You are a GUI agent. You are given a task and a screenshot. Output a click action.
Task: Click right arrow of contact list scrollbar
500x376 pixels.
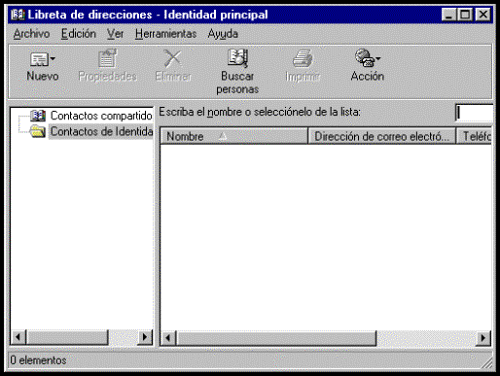[x=482, y=338]
